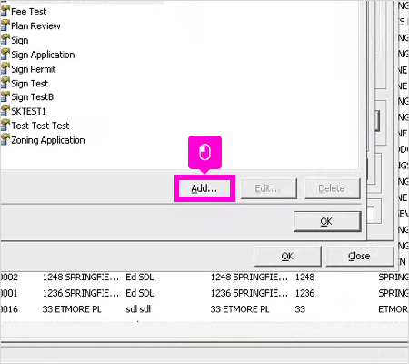Image resolution: width=409 pixels, height=364 pixels.
Task: Open the Add... dialog button
Action: pyautogui.click(x=204, y=188)
